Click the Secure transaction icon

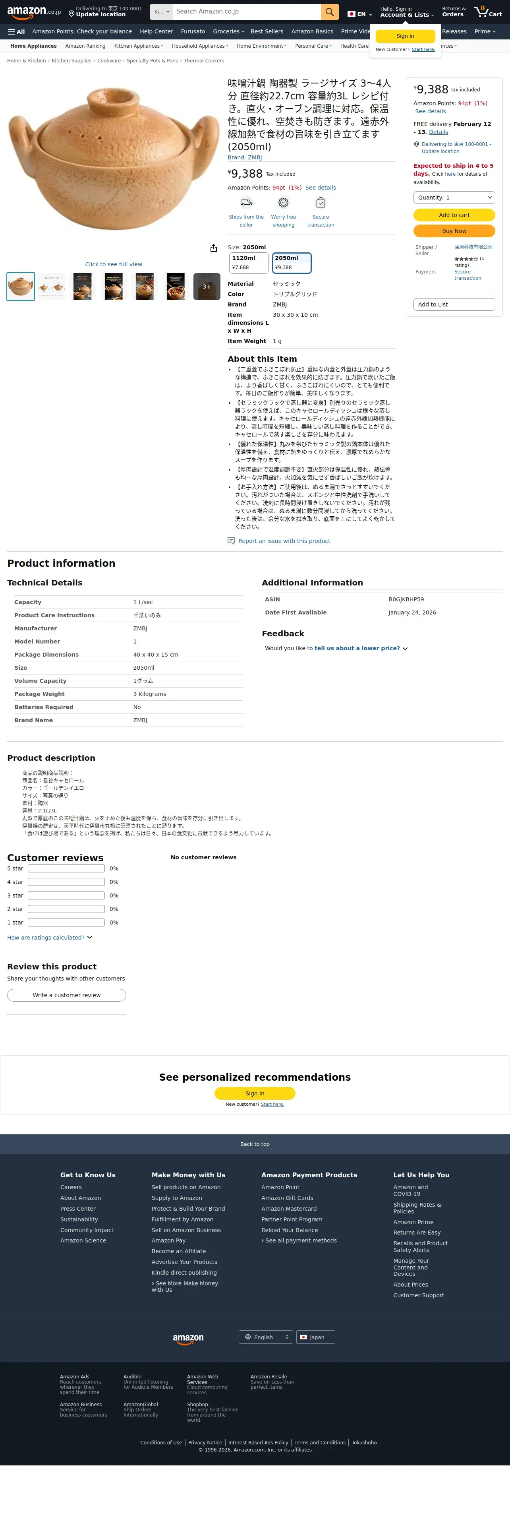pyautogui.click(x=321, y=203)
